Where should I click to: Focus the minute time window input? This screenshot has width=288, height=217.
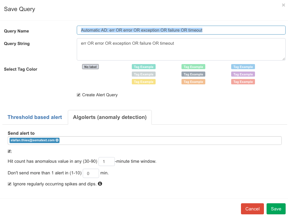(107, 162)
